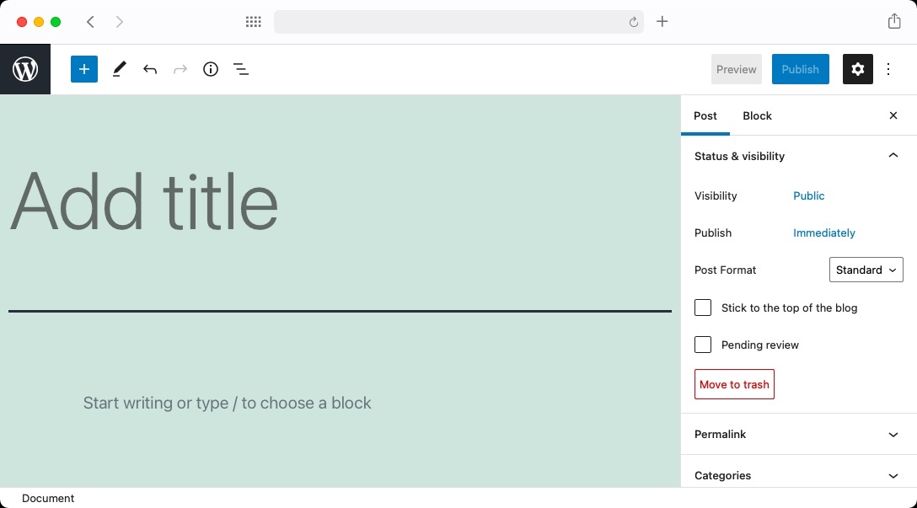Switch to the Block tab
Screen dimensions: 917x508
757,115
